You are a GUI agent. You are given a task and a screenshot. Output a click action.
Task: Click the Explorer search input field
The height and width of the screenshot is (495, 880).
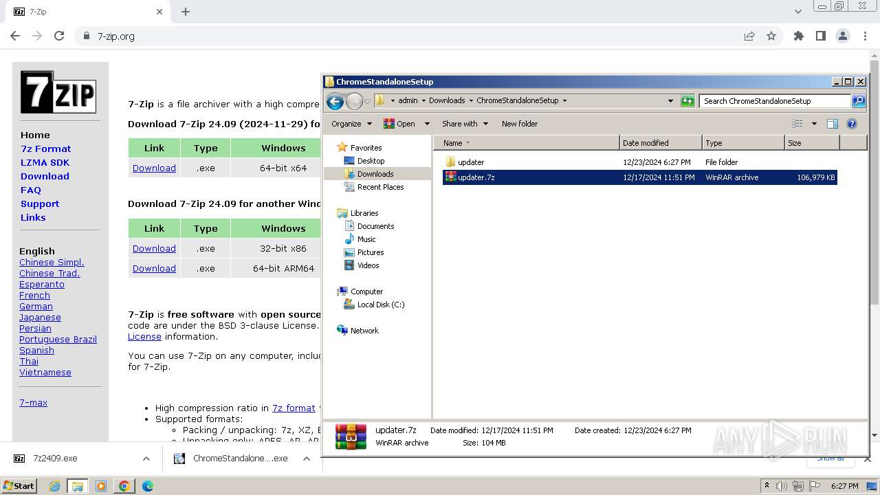click(x=775, y=101)
